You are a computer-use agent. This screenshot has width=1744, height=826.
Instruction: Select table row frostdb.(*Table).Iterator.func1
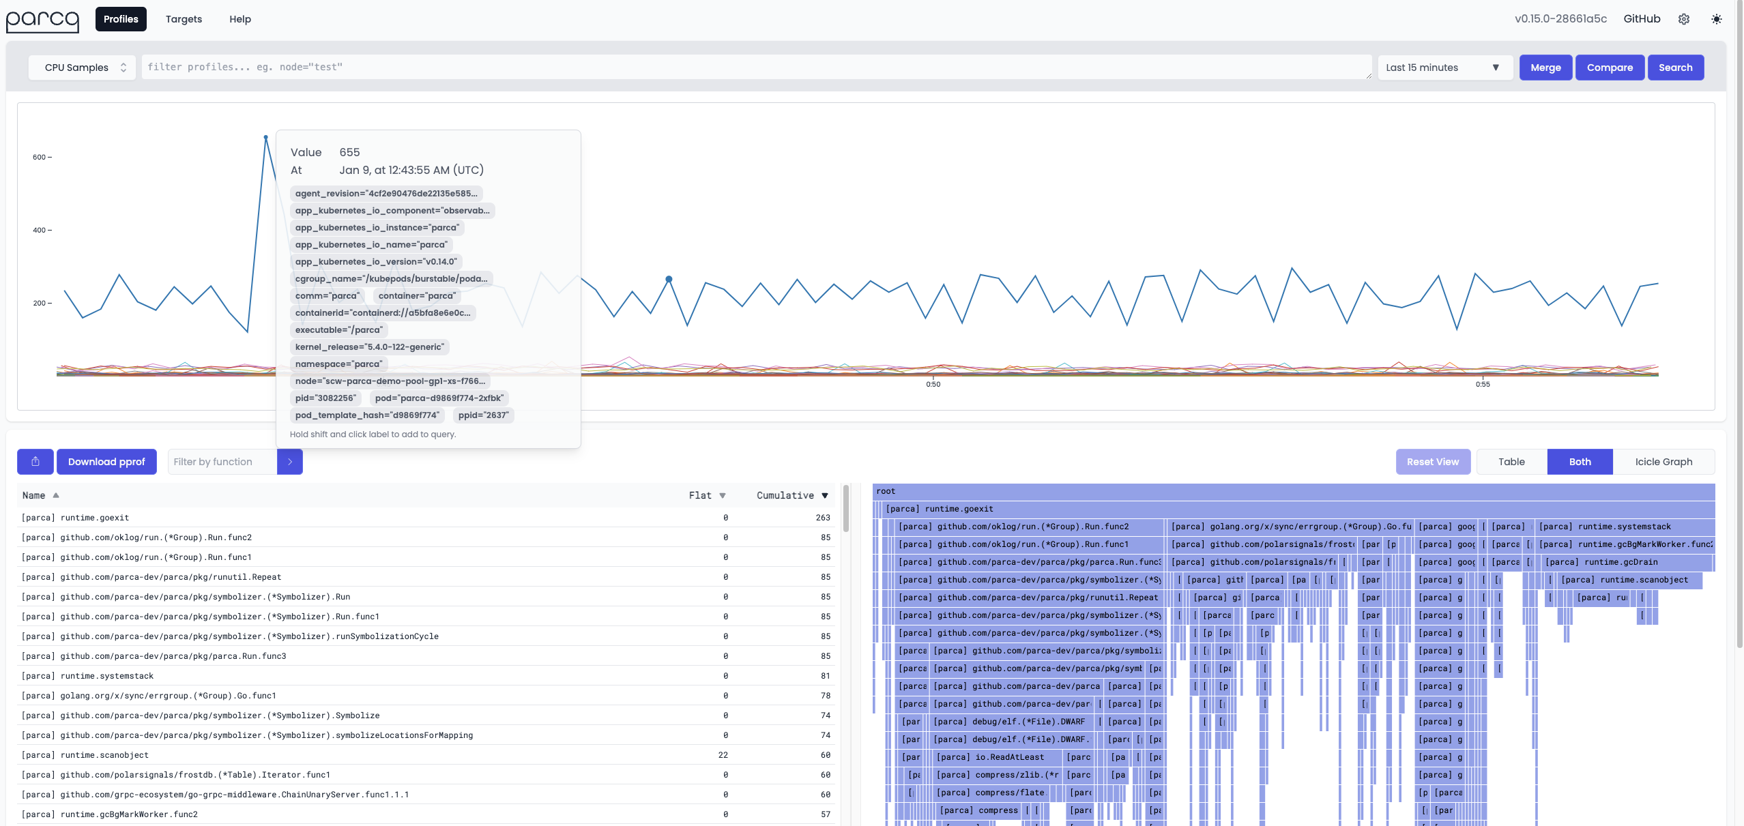tap(426, 775)
